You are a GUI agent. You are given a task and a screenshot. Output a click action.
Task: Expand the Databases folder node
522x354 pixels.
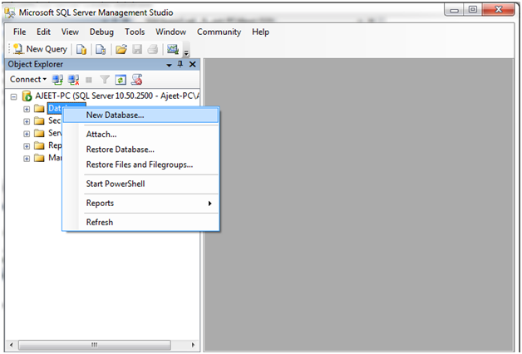pyautogui.click(x=27, y=109)
